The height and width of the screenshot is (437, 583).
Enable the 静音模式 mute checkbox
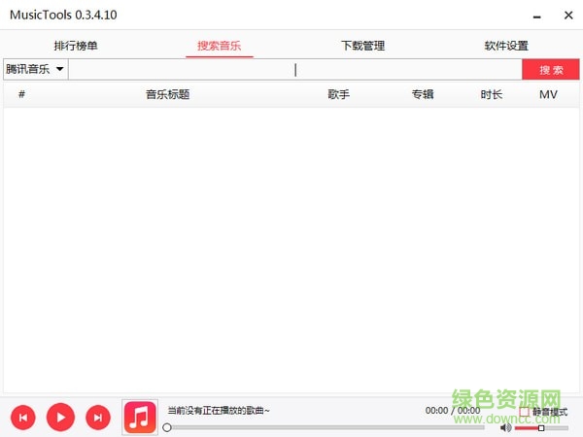coord(525,412)
